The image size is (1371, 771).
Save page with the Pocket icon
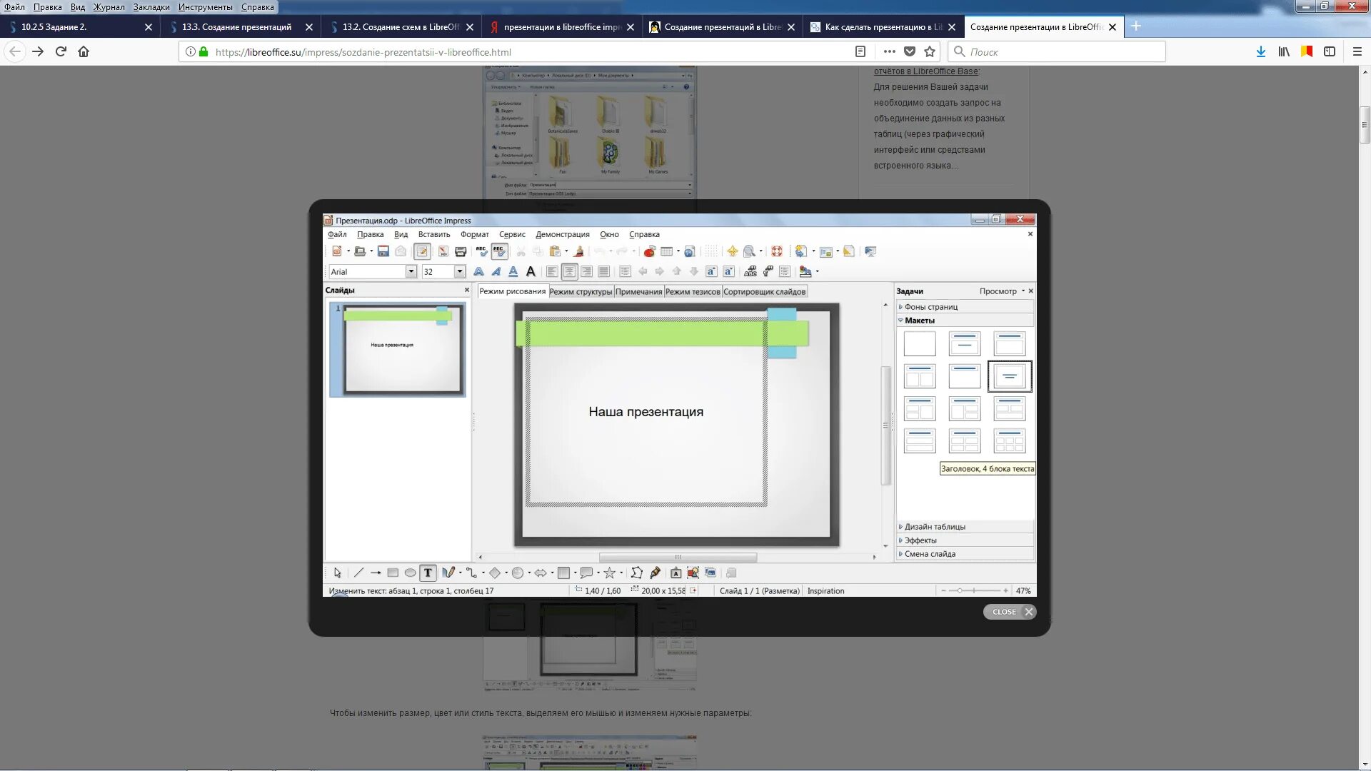coord(909,51)
